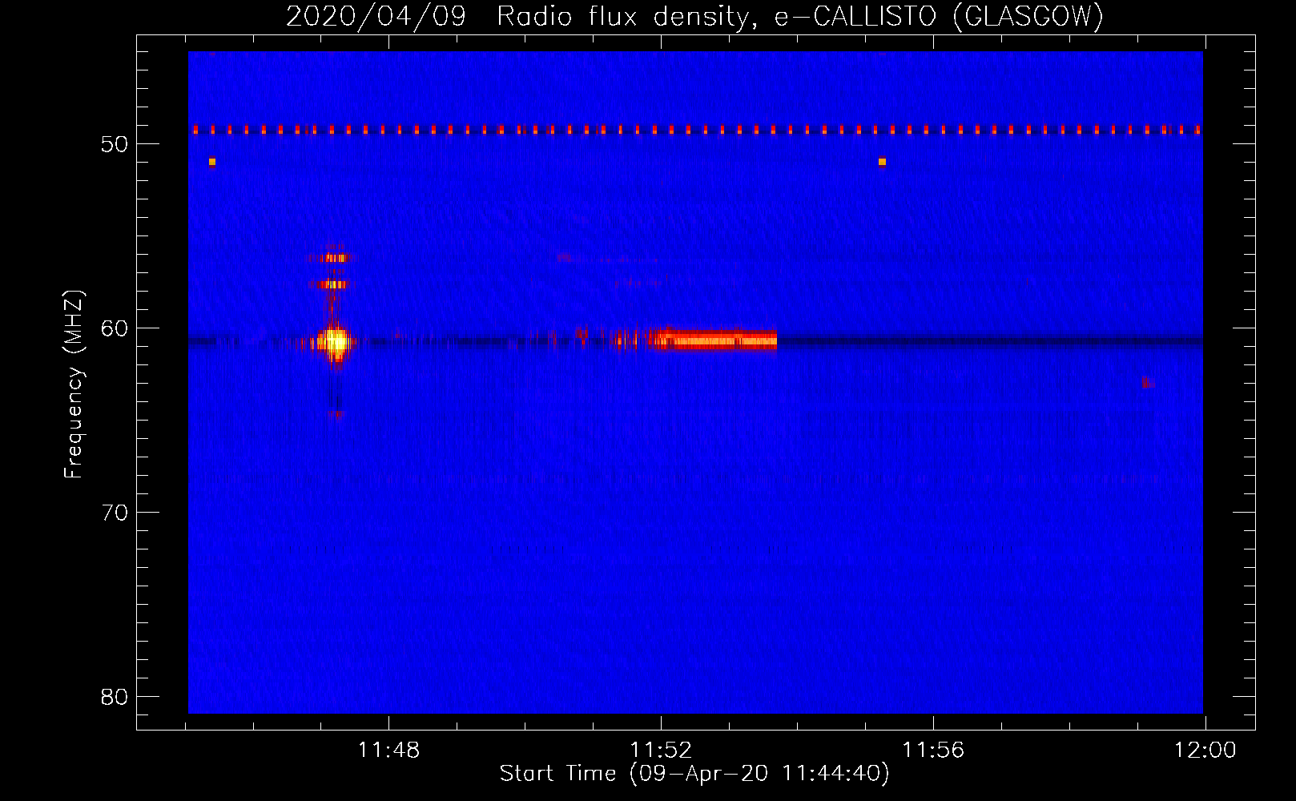Click the 11:48 time tick label
This screenshot has width=1296, height=801.
tap(388, 751)
